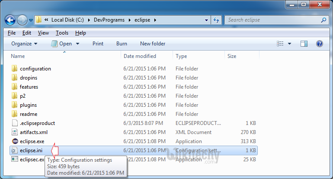Image resolution: width=333 pixels, height=179 pixels.
Task: Sort files by Date modified column header
Action: click(x=140, y=56)
